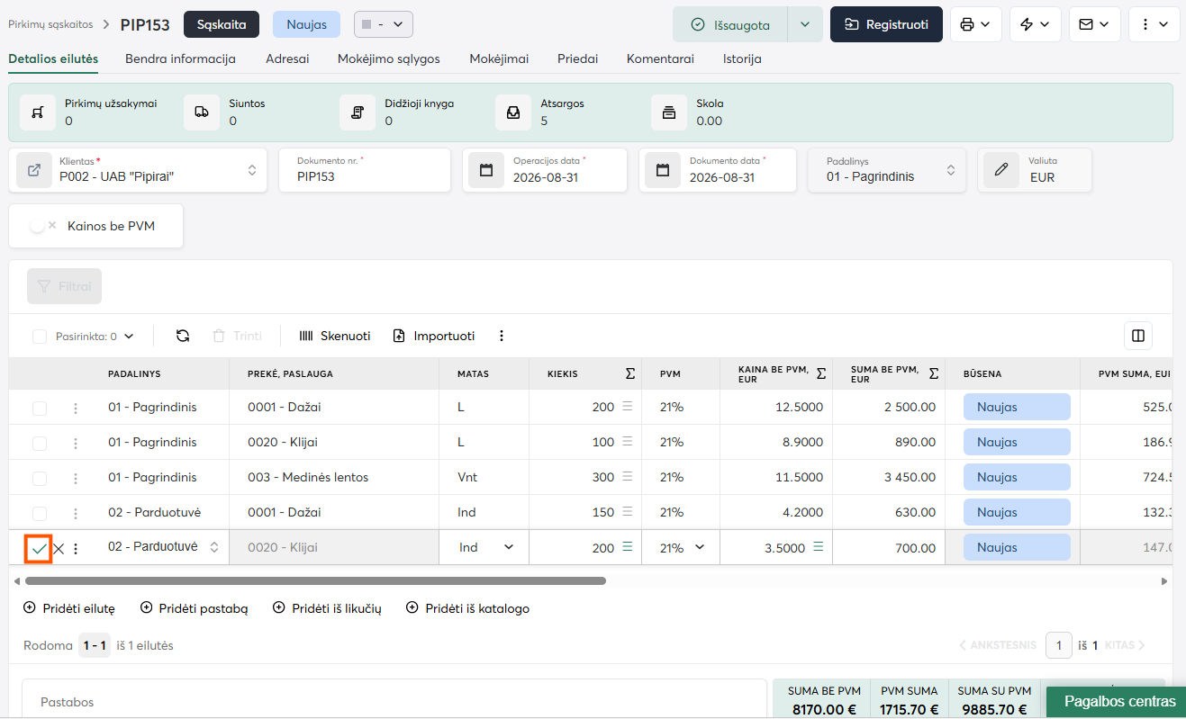Check the row for 0001 - Dažai, 01 - Pagrindinis
Image resolution: width=1186 pixels, height=719 pixels.
(x=40, y=408)
